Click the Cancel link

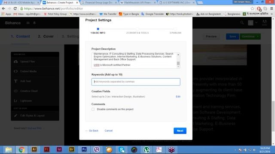pos(109,130)
